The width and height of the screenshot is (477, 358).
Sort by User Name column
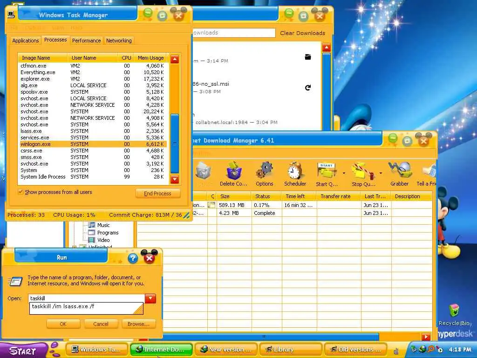[x=93, y=58]
